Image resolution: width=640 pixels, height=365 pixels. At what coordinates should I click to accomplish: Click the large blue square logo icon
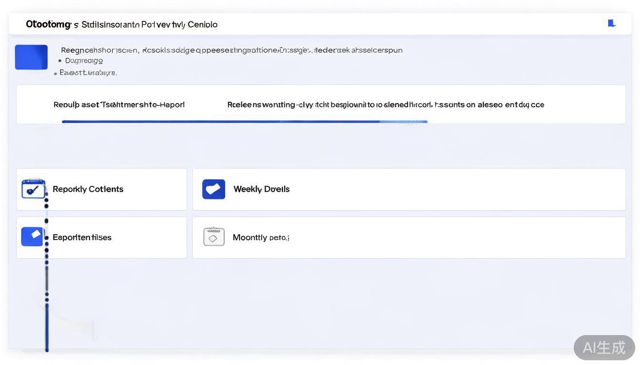click(31, 57)
